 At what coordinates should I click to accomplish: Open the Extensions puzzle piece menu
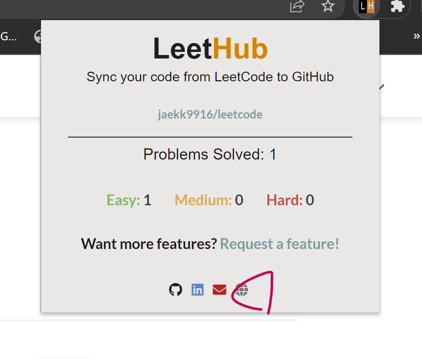(x=398, y=7)
